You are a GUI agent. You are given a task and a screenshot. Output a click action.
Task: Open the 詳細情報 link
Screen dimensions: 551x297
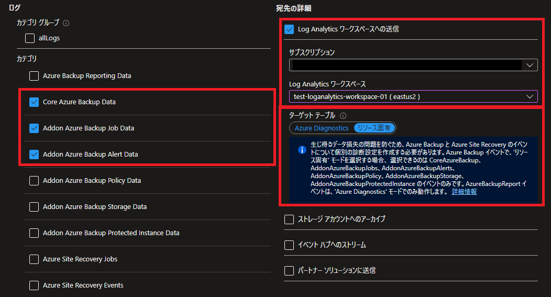(x=464, y=192)
